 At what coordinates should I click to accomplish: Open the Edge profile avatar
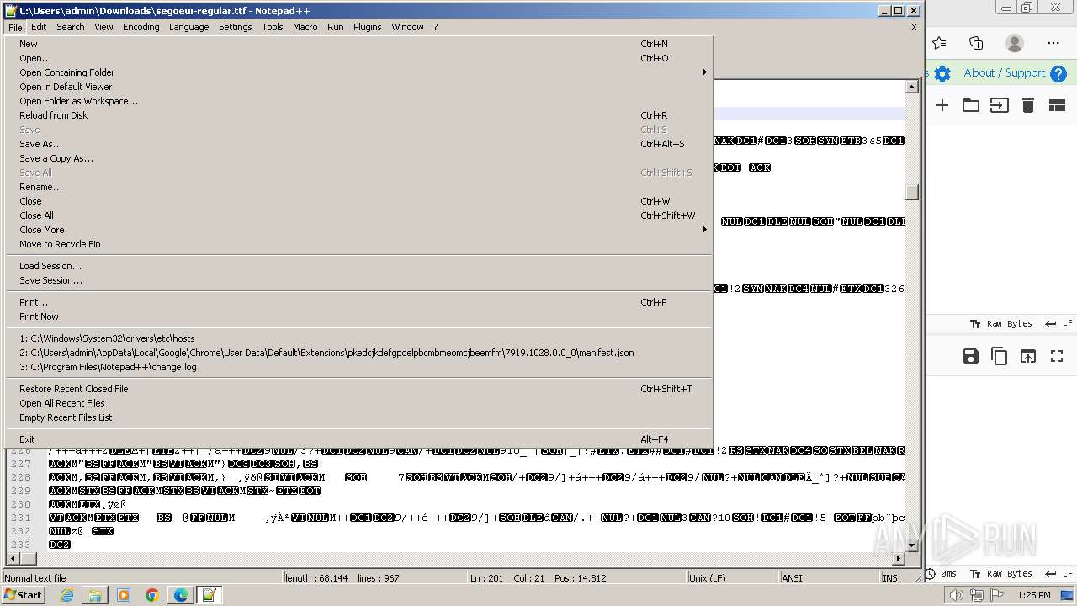(x=1015, y=43)
